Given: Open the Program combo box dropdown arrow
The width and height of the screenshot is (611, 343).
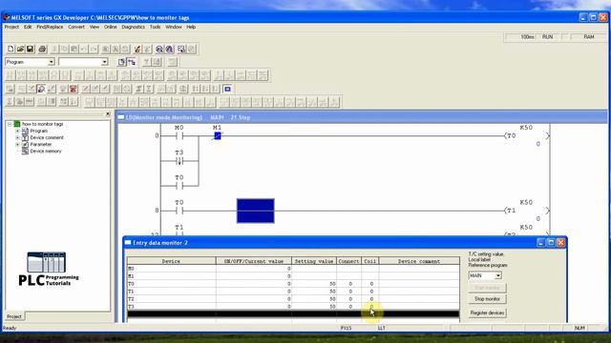Looking at the screenshot, I should (x=51, y=62).
